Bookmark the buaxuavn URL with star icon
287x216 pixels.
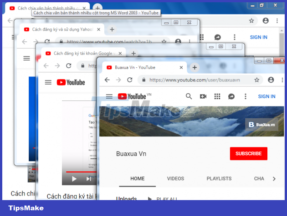point(257,80)
